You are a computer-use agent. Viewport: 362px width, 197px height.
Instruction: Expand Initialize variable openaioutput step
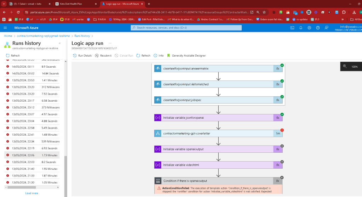pyautogui.click(x=218, y=149)
